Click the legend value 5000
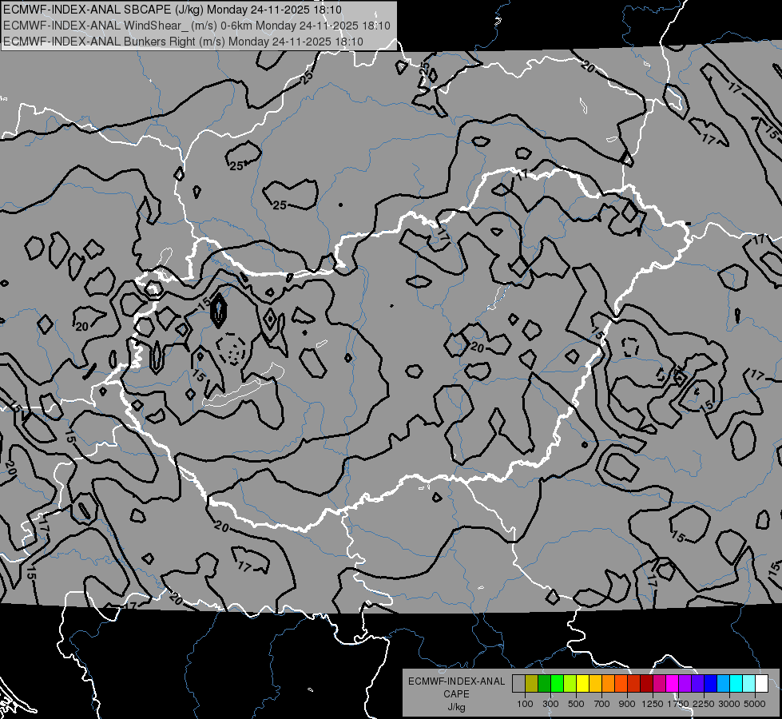 tap(755, 704)
